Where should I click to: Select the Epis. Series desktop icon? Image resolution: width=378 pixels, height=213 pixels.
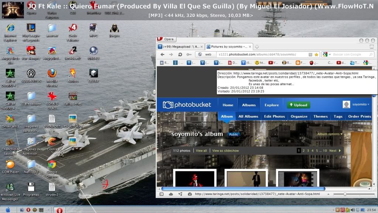(73, 98)
